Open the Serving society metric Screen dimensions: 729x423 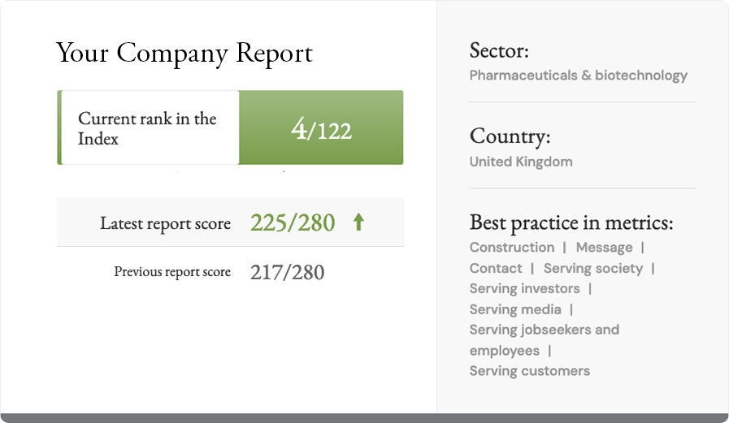[593, 268]
